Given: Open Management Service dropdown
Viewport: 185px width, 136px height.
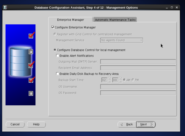Looking at the screenshot, I should (122, 40).
